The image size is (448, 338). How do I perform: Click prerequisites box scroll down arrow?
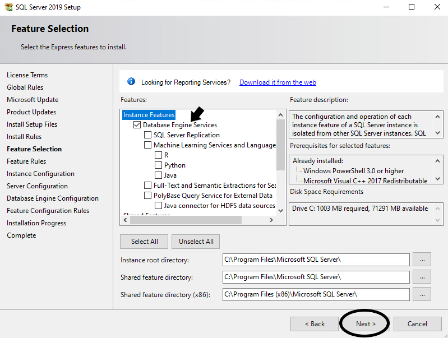click(x=437, y=179)
